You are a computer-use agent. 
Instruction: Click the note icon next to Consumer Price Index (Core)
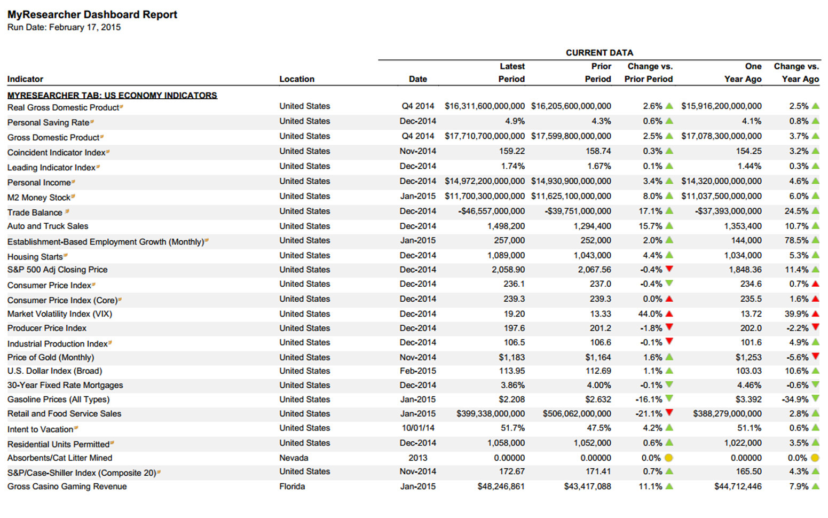pyautogui.click(x=120, y=300)
